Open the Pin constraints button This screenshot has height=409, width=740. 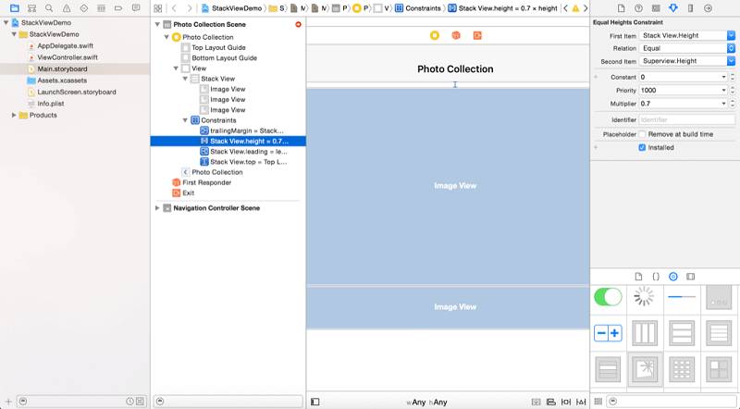(566, 402)
